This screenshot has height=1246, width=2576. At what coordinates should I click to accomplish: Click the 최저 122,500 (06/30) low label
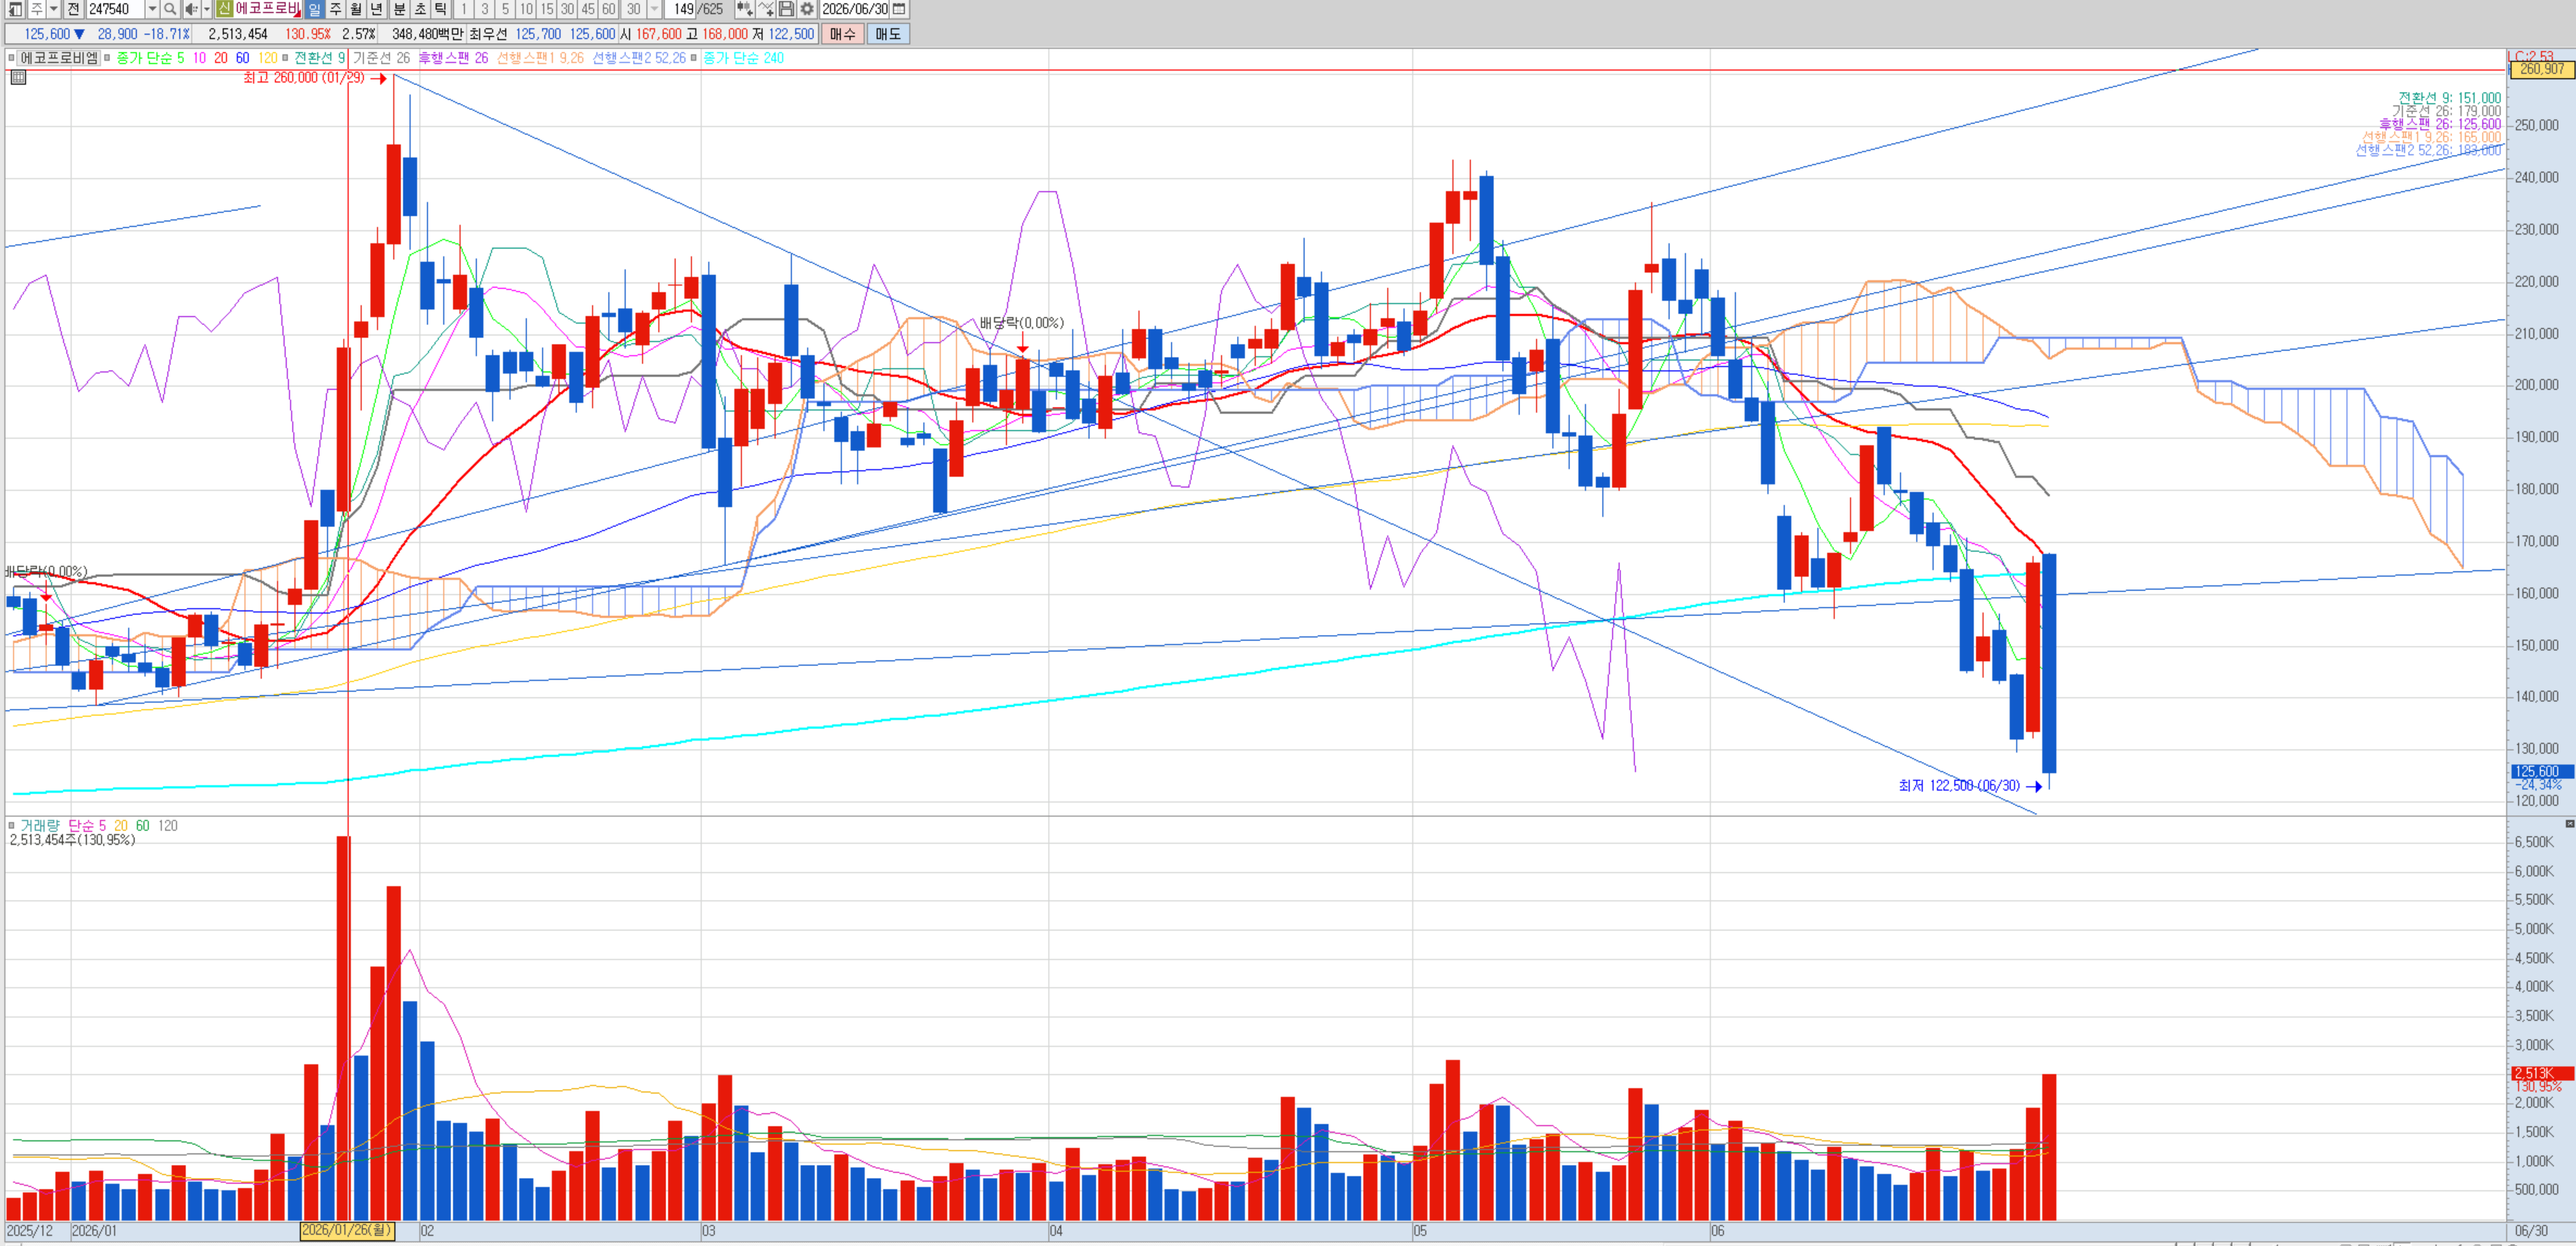1959,786
